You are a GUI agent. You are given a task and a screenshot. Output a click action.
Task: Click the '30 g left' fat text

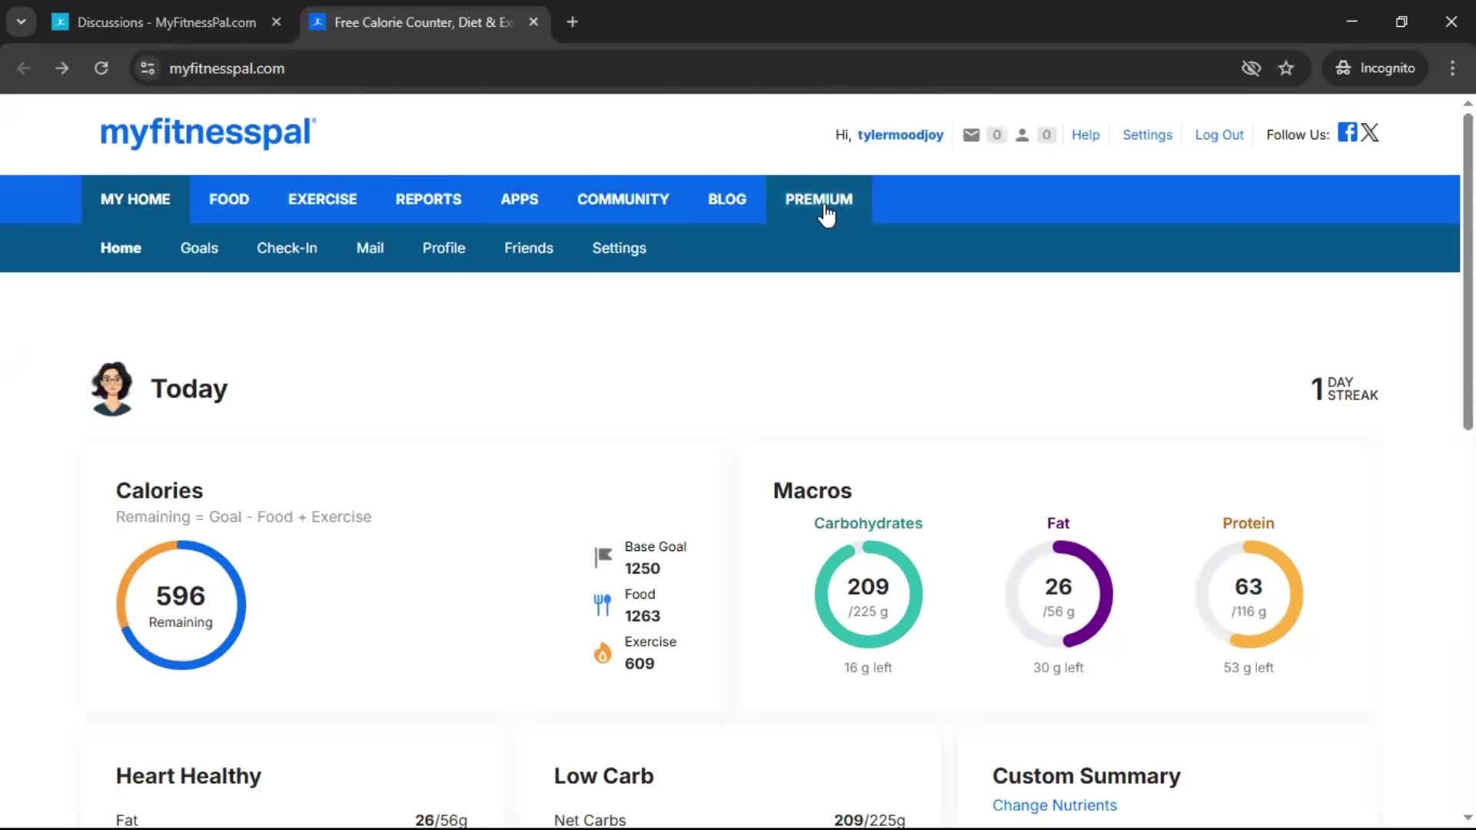1059,668
